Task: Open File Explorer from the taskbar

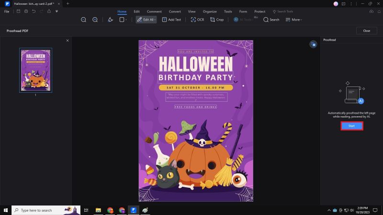Action: pos(98,210)
